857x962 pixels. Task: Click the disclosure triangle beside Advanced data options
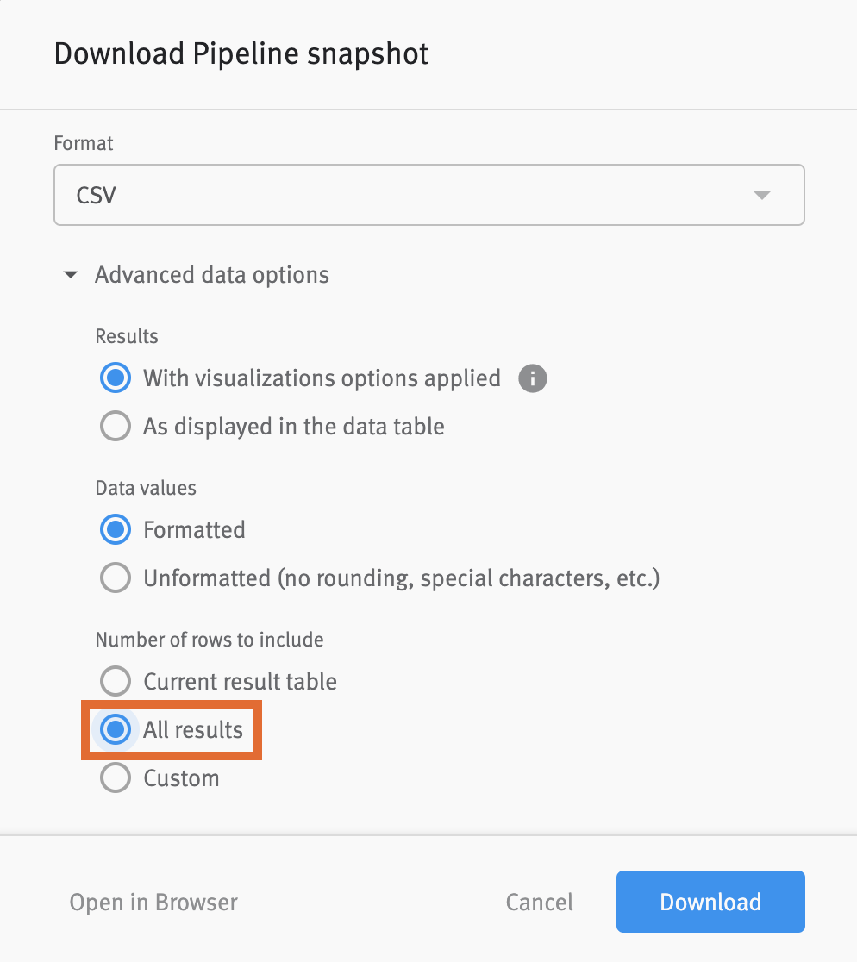tap(70, 274)
